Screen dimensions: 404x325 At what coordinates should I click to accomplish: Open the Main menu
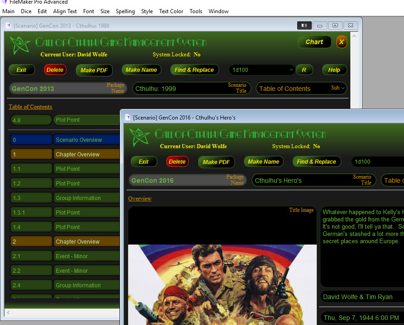[x=8, y=11]
